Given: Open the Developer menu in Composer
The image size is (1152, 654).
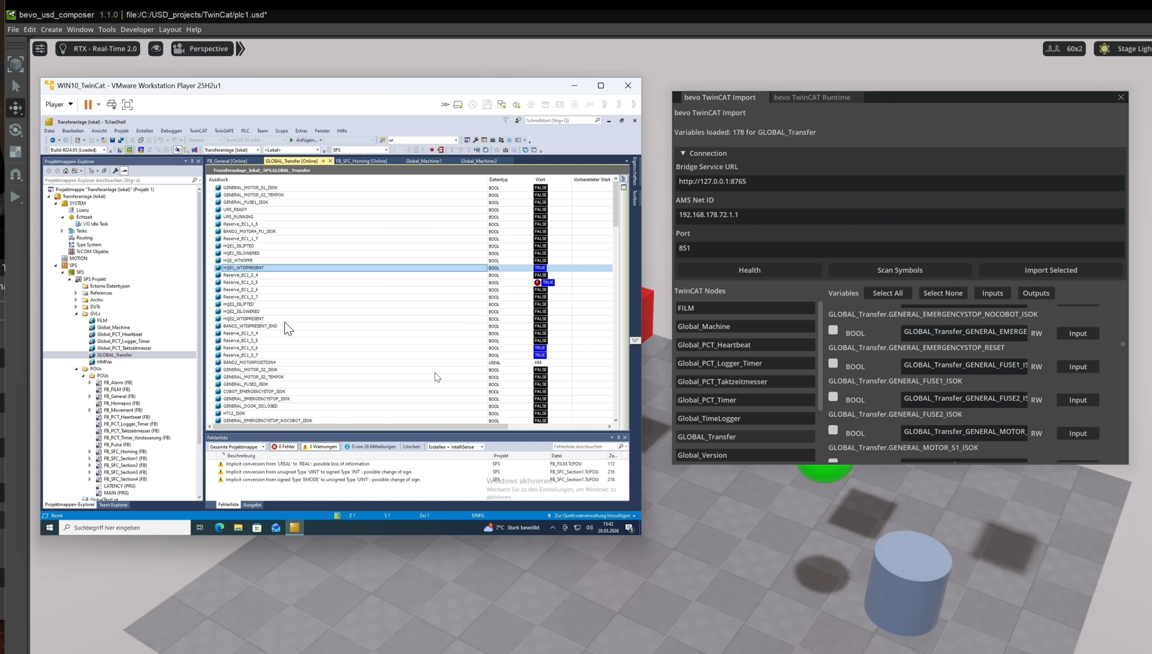Looking at the screenshot, I should [x=137, y=29].
